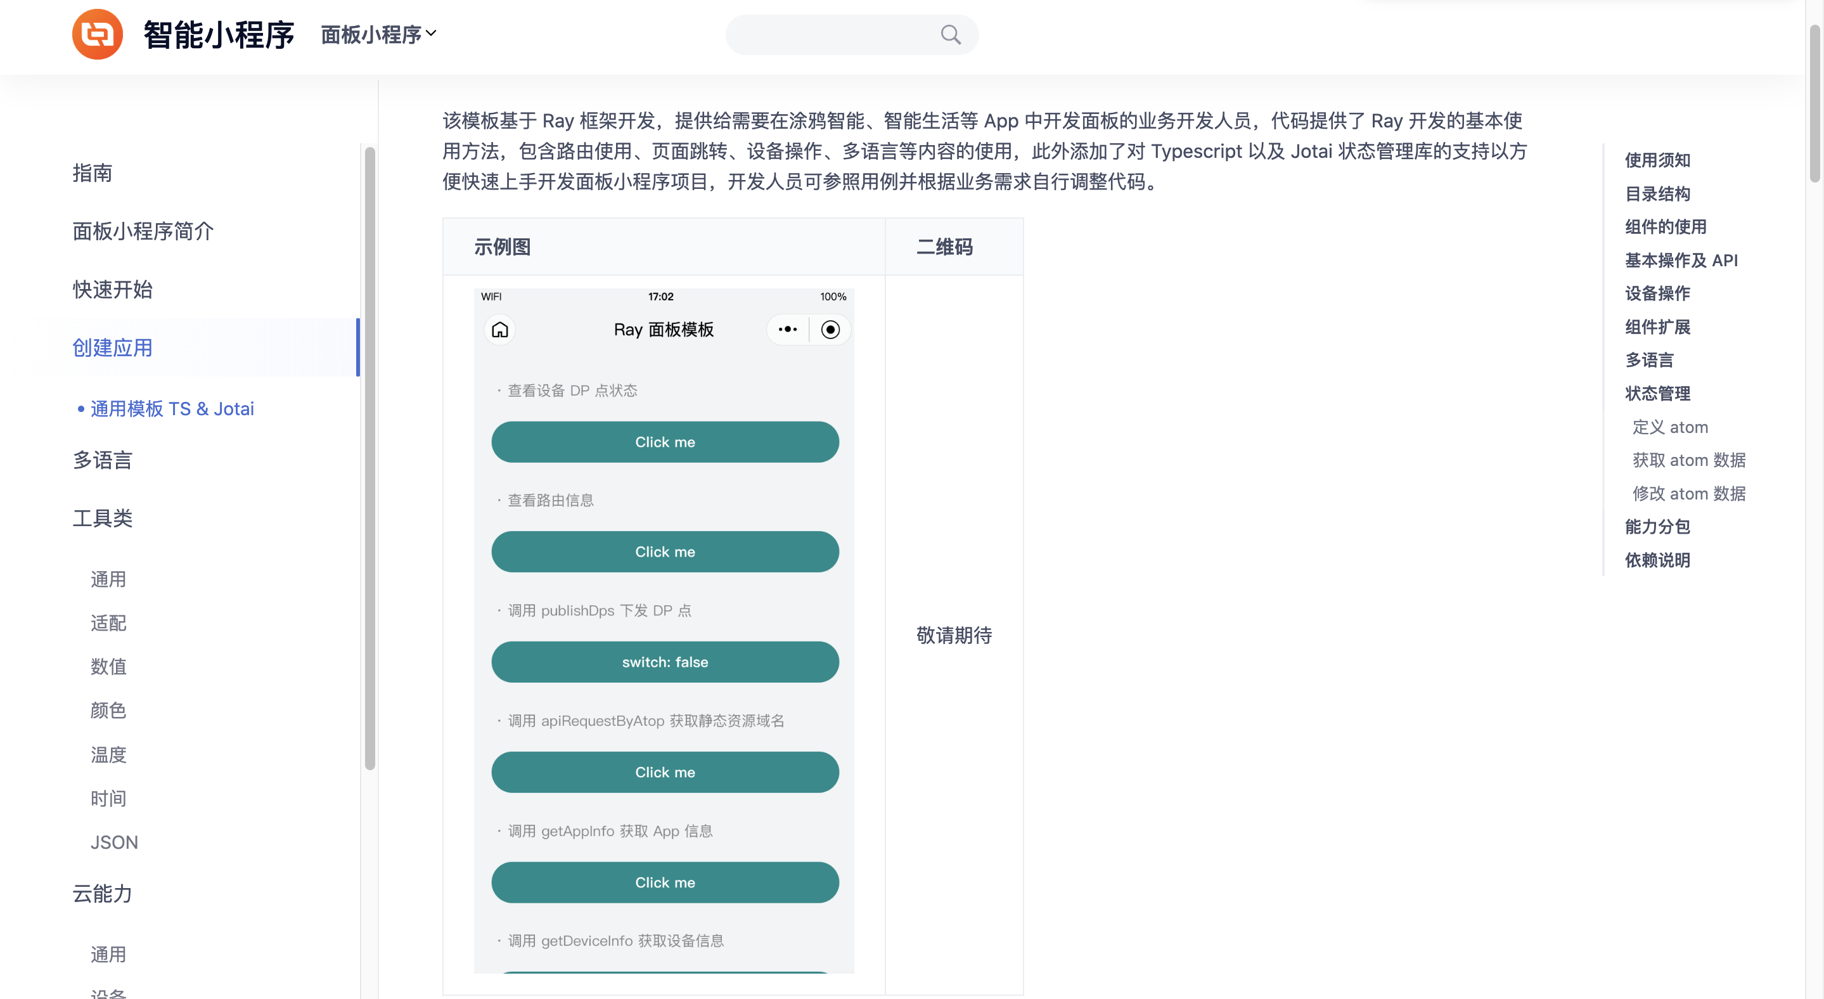
Task: Click the orange Tuya logo icon
Action: coord(97,34)
